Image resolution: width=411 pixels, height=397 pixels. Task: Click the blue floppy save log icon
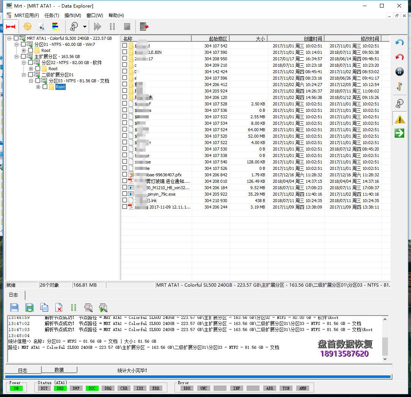(14, 308)
